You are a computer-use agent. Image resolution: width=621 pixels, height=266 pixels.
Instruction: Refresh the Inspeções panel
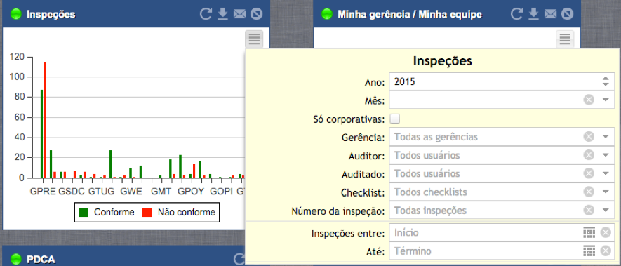pos(206,14)
